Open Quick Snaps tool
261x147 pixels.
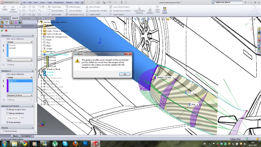(157, 10)
